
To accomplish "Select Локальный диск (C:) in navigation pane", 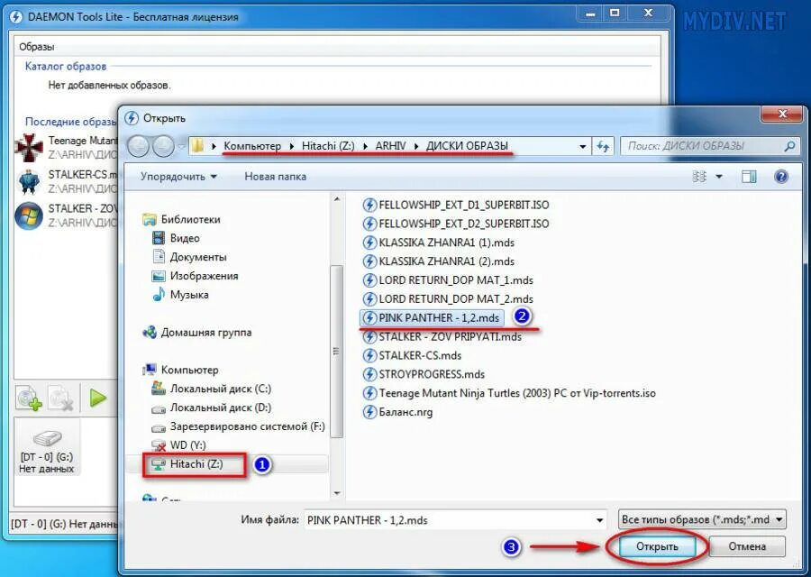I will click(211, 389).
